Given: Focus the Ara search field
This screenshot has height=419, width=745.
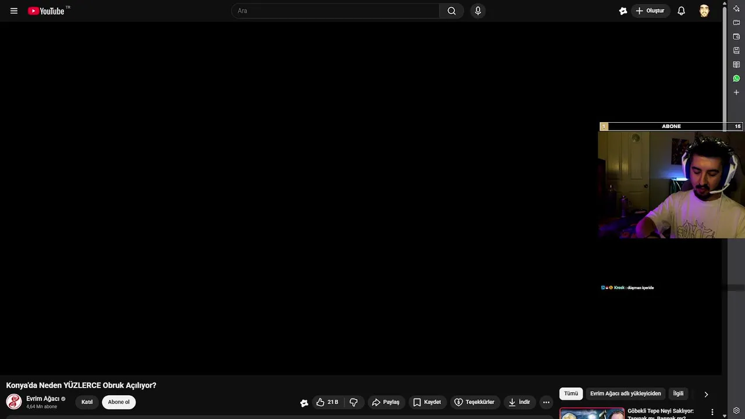Looking at the screenshot, I should pos(335,11).
